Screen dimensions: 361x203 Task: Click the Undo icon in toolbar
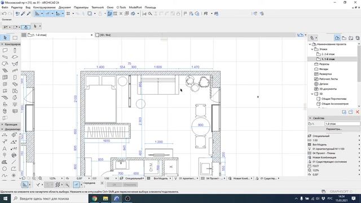click(x=4, y=14)
